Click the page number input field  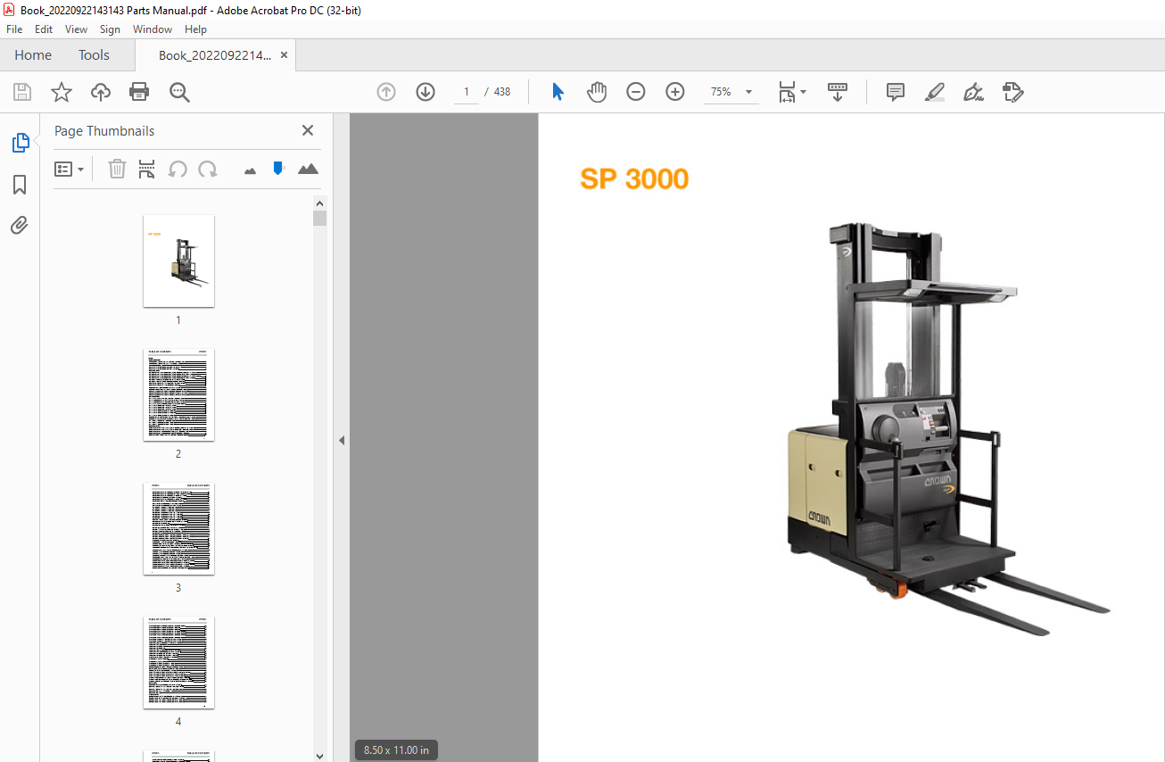(466, 92)
